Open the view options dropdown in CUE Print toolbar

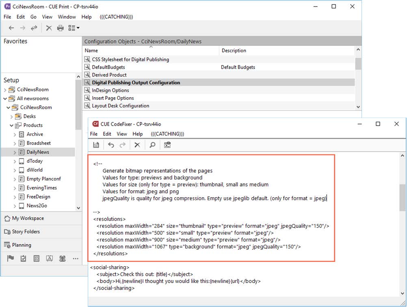pyautogui.click(x=74, y=28)
